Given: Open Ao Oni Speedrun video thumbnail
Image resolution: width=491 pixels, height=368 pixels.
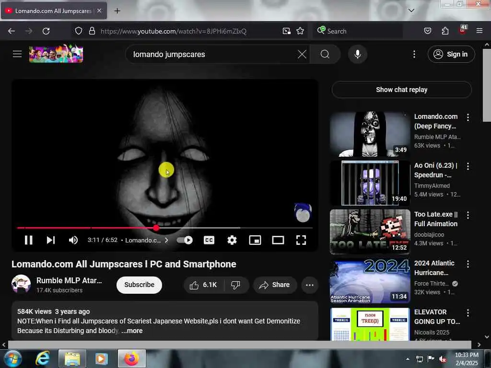Looking at the screenshot, I should click(x=370, y=183).
